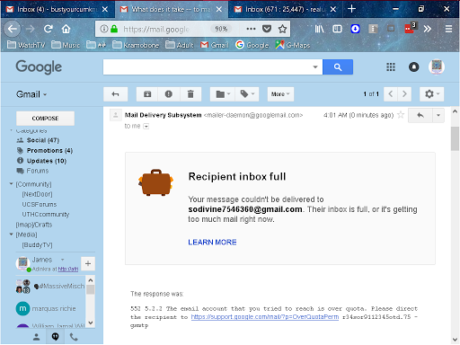Open Settings gear dropdown

coord(431,94)
